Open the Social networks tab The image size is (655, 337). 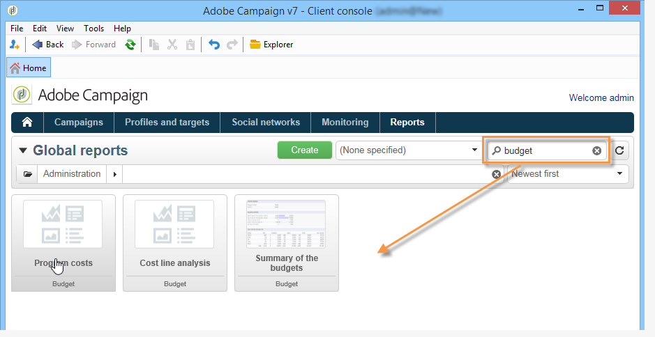(x=266, y=123)
